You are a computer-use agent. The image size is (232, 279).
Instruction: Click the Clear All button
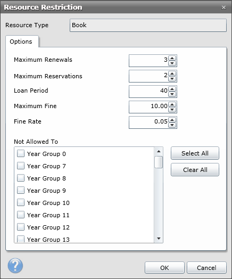tap(195, 170)
